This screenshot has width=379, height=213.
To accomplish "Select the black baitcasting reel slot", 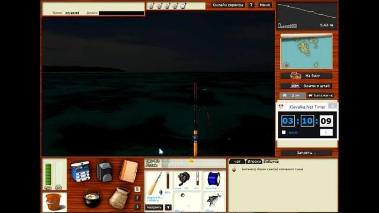I will (x=184, y=179).
